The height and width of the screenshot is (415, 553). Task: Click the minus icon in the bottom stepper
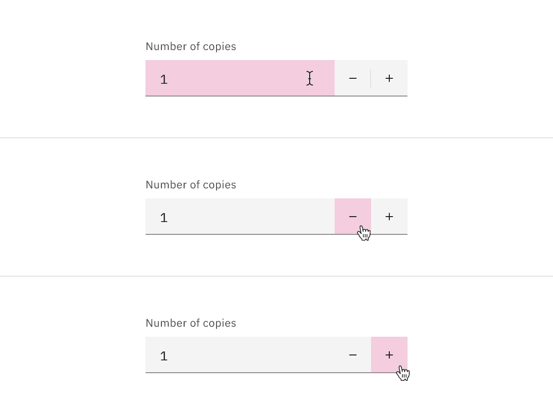pos(353,354)
